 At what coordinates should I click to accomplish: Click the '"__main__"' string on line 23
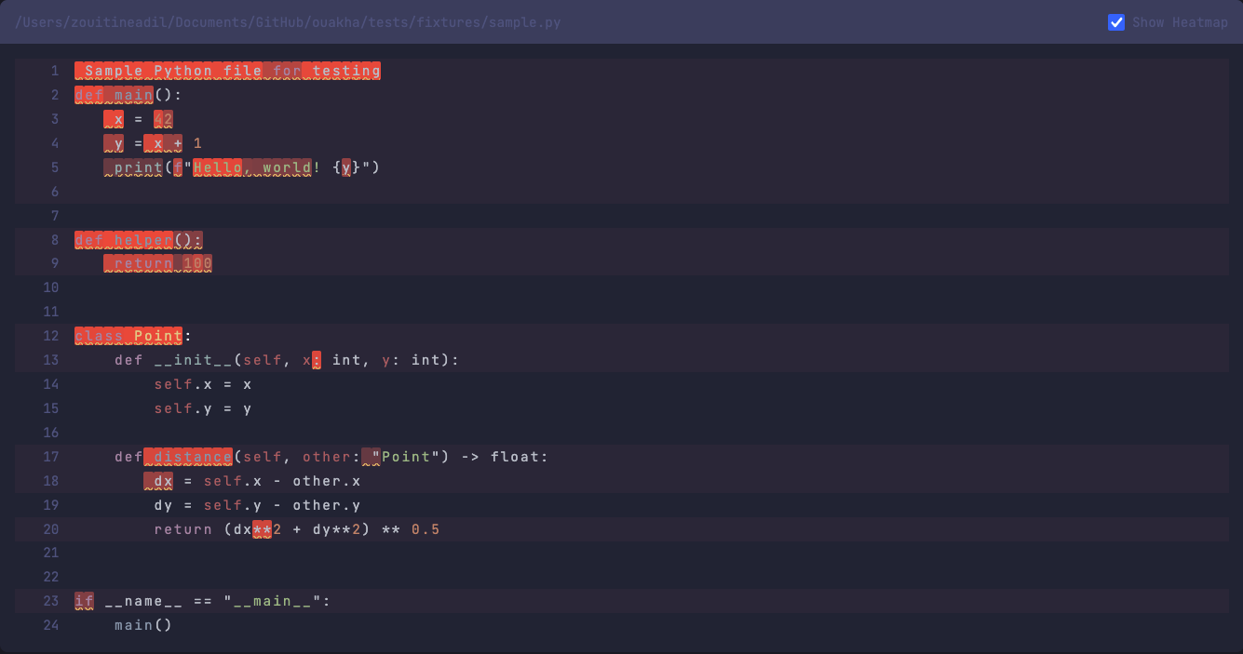tap(273, 601)
